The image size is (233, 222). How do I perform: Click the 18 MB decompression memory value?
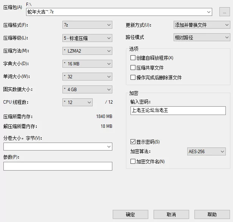106,126
